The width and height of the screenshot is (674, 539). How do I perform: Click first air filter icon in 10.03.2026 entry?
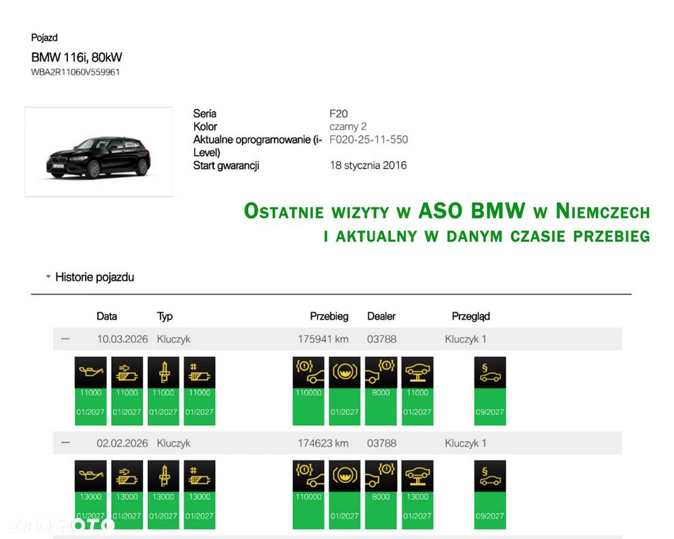point(127,372)
